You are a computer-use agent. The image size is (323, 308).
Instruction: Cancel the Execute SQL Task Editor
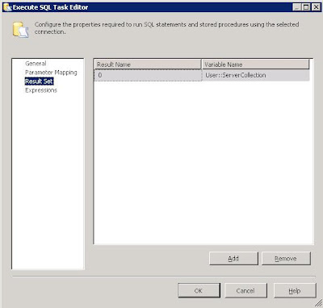coord(245,290)
